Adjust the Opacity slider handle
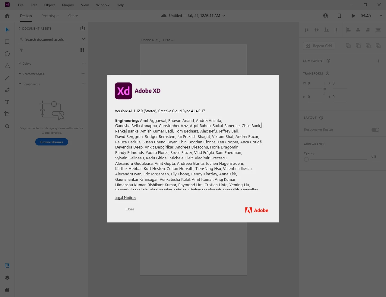Image resolution: width=386 pixels, height=297 pixels. [306, 159]
